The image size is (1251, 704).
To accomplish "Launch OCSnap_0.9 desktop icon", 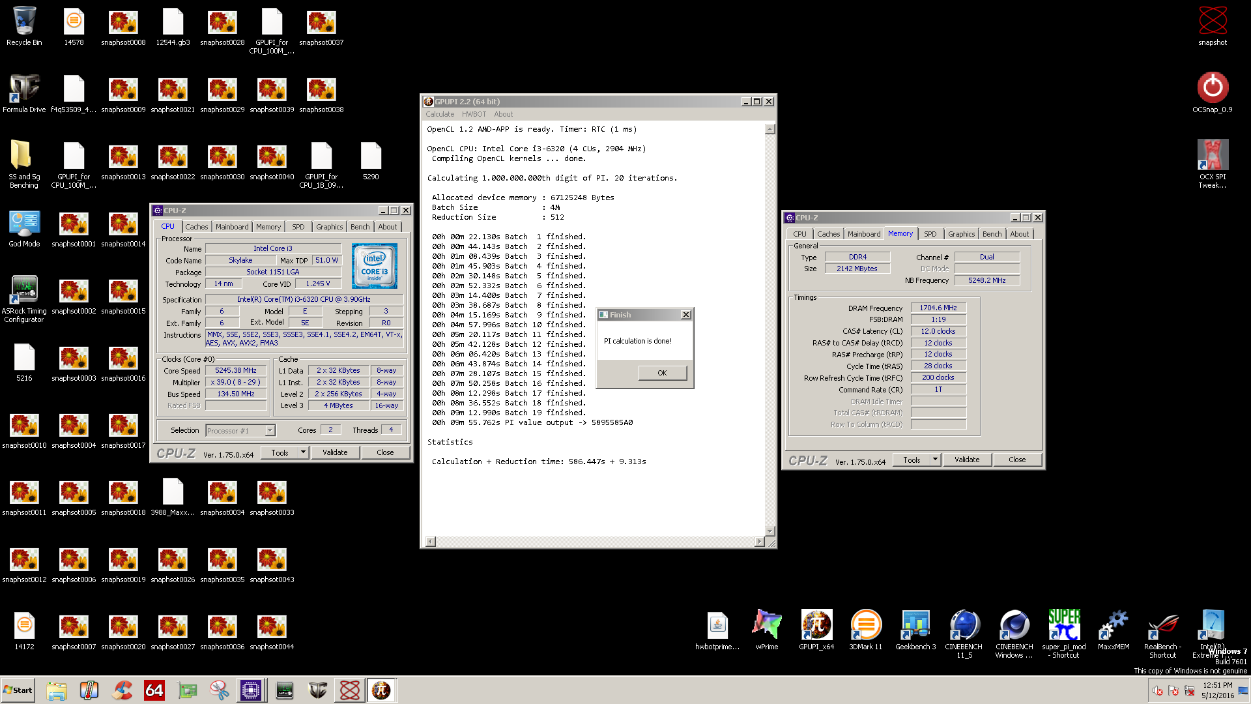I will pyautogui.click(x=1213, y=93).
